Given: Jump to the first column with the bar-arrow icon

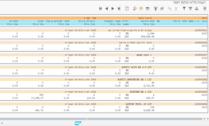Looking at the screenshot, I should (x=100, y=9).
